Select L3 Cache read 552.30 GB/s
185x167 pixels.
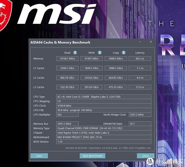tap(67, 87)
